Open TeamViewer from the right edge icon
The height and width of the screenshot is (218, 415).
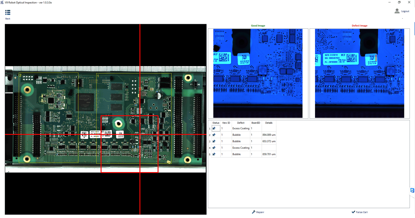point(412,190)
